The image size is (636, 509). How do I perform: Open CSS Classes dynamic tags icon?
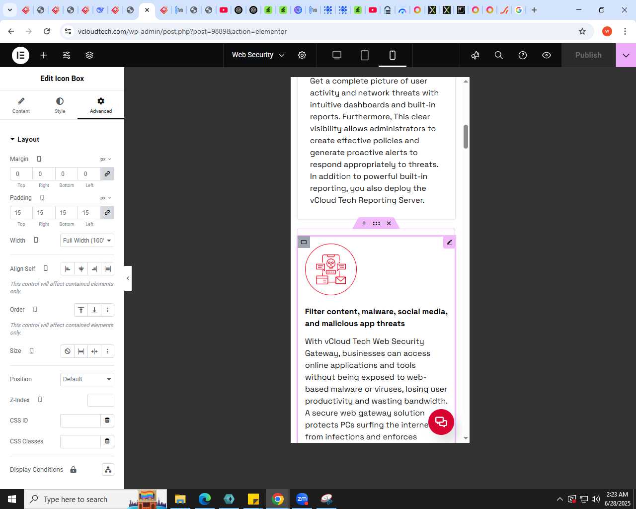tap(107, 441)
